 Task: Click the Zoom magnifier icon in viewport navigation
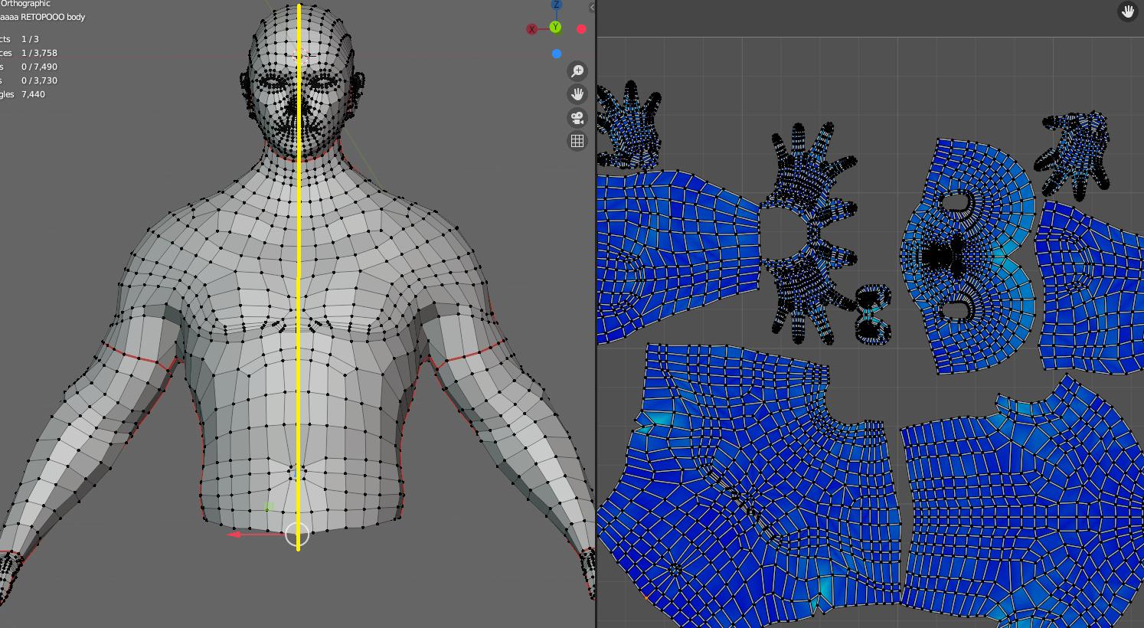(577, 71)
